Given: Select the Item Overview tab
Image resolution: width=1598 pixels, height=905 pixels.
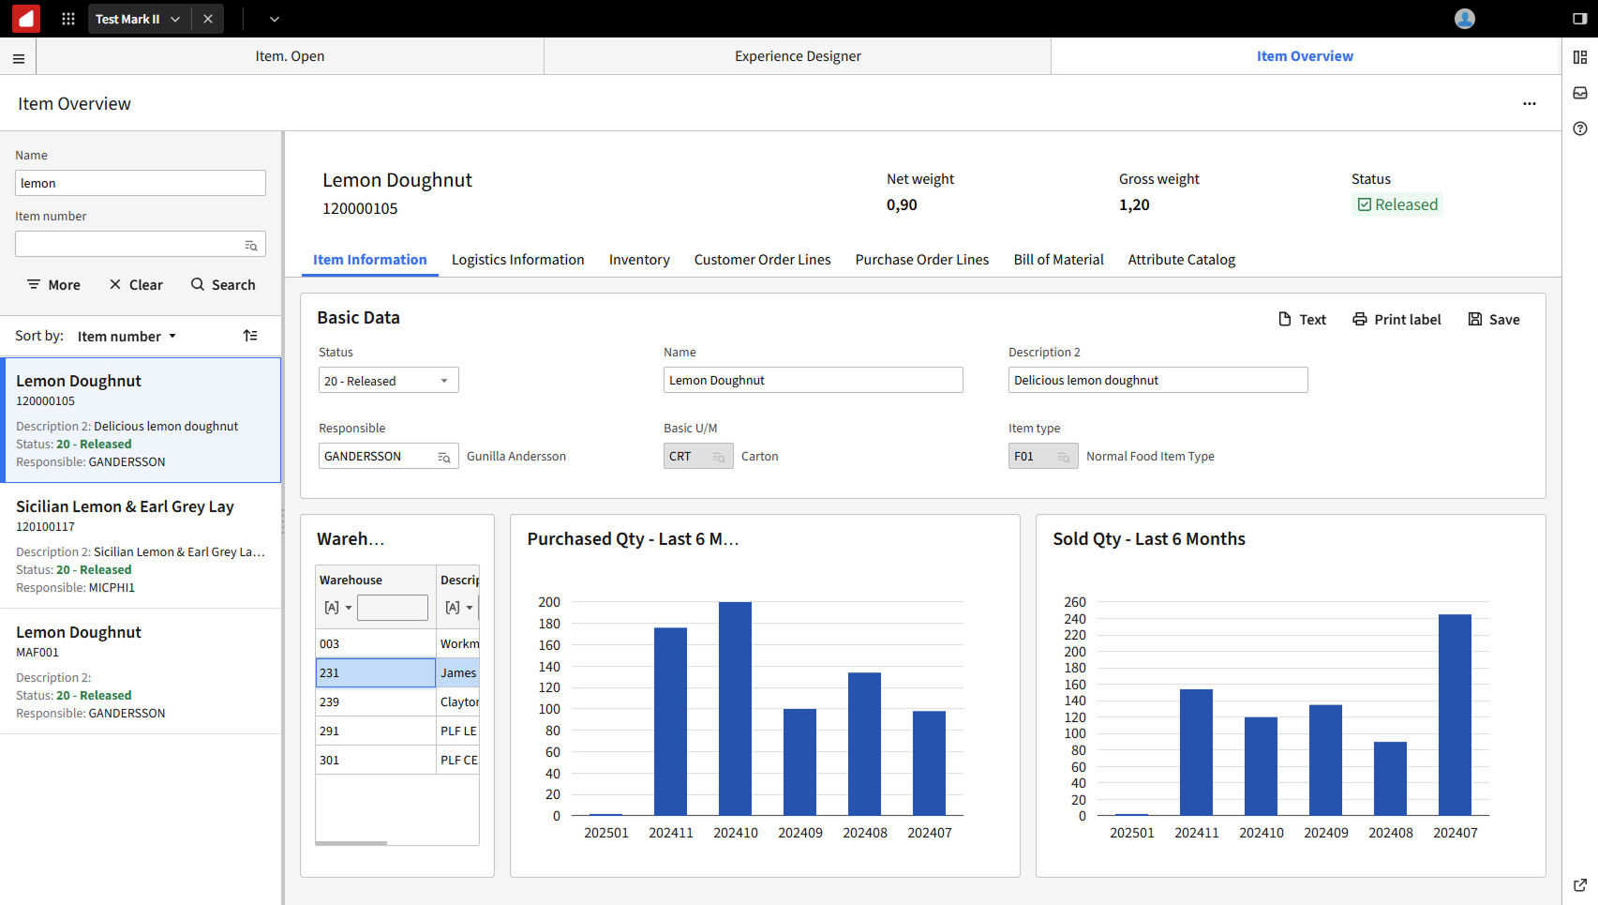Looking at the screenshot, I should tap(1306, 56).
